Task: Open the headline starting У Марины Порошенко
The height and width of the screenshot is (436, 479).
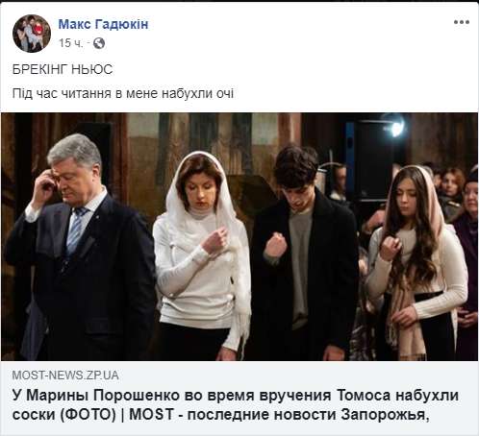Action: (236, 405)
